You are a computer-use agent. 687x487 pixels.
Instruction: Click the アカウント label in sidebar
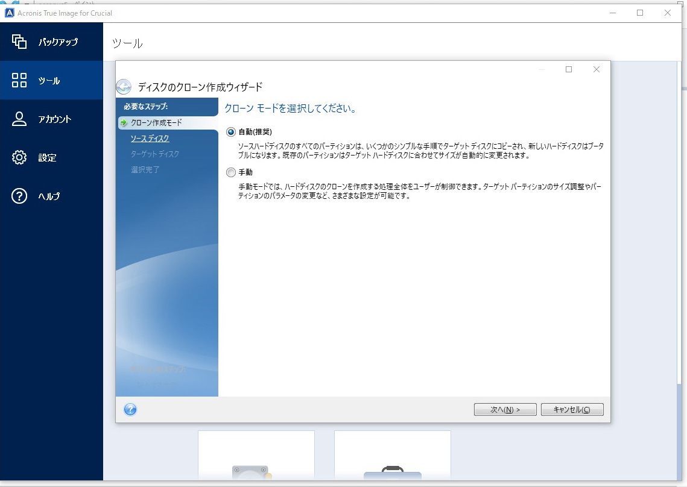tap(55, 119)
